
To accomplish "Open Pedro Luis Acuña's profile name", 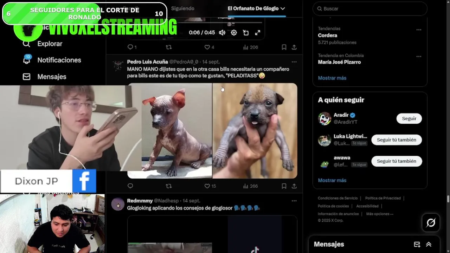I will tap(147, 62).
